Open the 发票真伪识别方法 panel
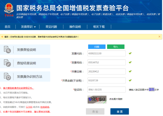Image resolution: width=163 pixels, height=116 pixels. 25,77
